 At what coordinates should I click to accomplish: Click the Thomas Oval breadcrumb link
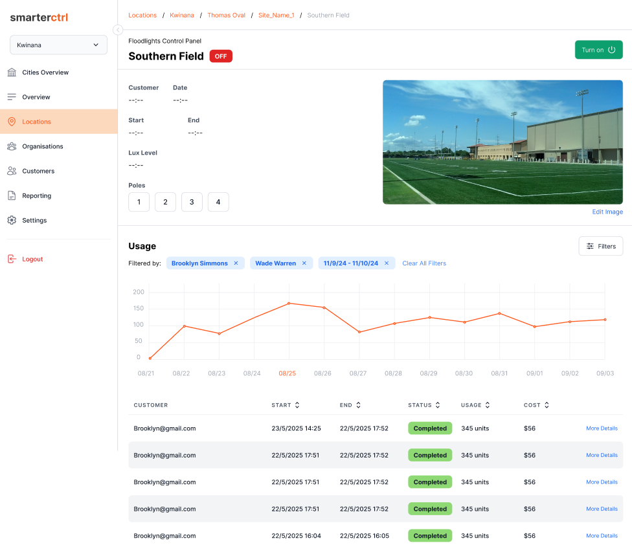pyautogui.click(x=226, y=16)
